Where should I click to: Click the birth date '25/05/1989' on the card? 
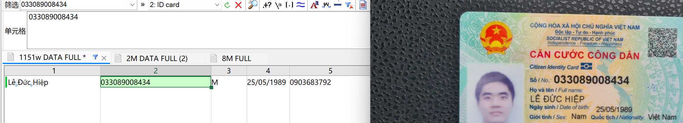click(614, 109)
